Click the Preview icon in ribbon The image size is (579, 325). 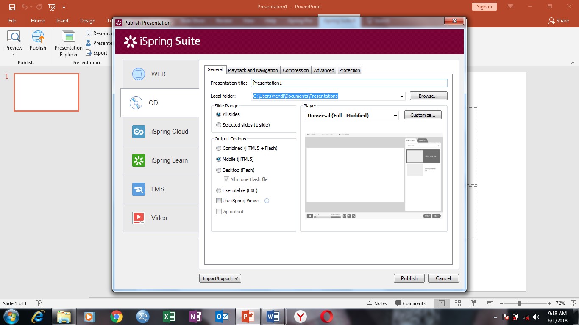click(x=14, y=37)
